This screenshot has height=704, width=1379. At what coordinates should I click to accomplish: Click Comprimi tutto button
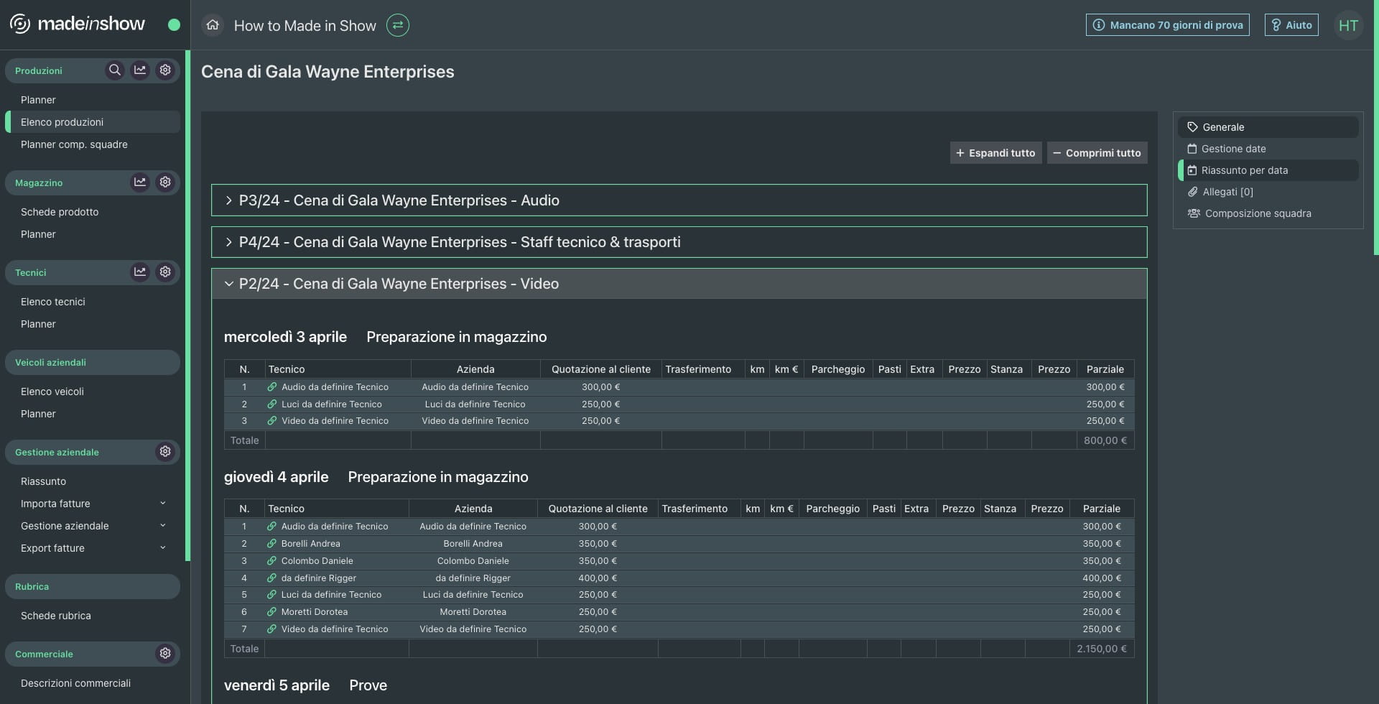click(1097, 153)
